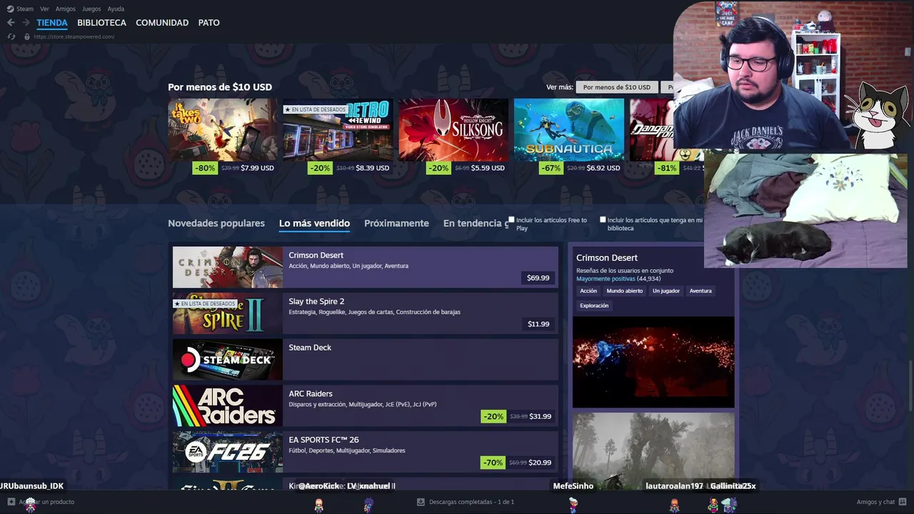This screenshot has width=914, height=514.
Task: Open the Crimson Desert list row
Action: tap(366, 267)
